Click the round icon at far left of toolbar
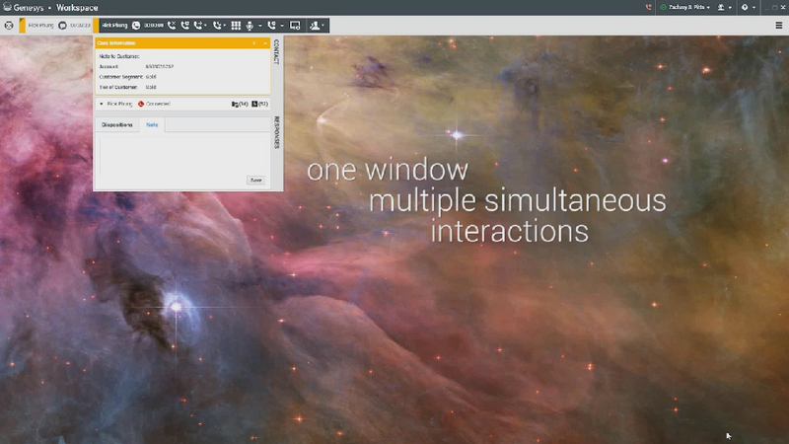This screenshot has width=789, height=444. pos(9,26)
